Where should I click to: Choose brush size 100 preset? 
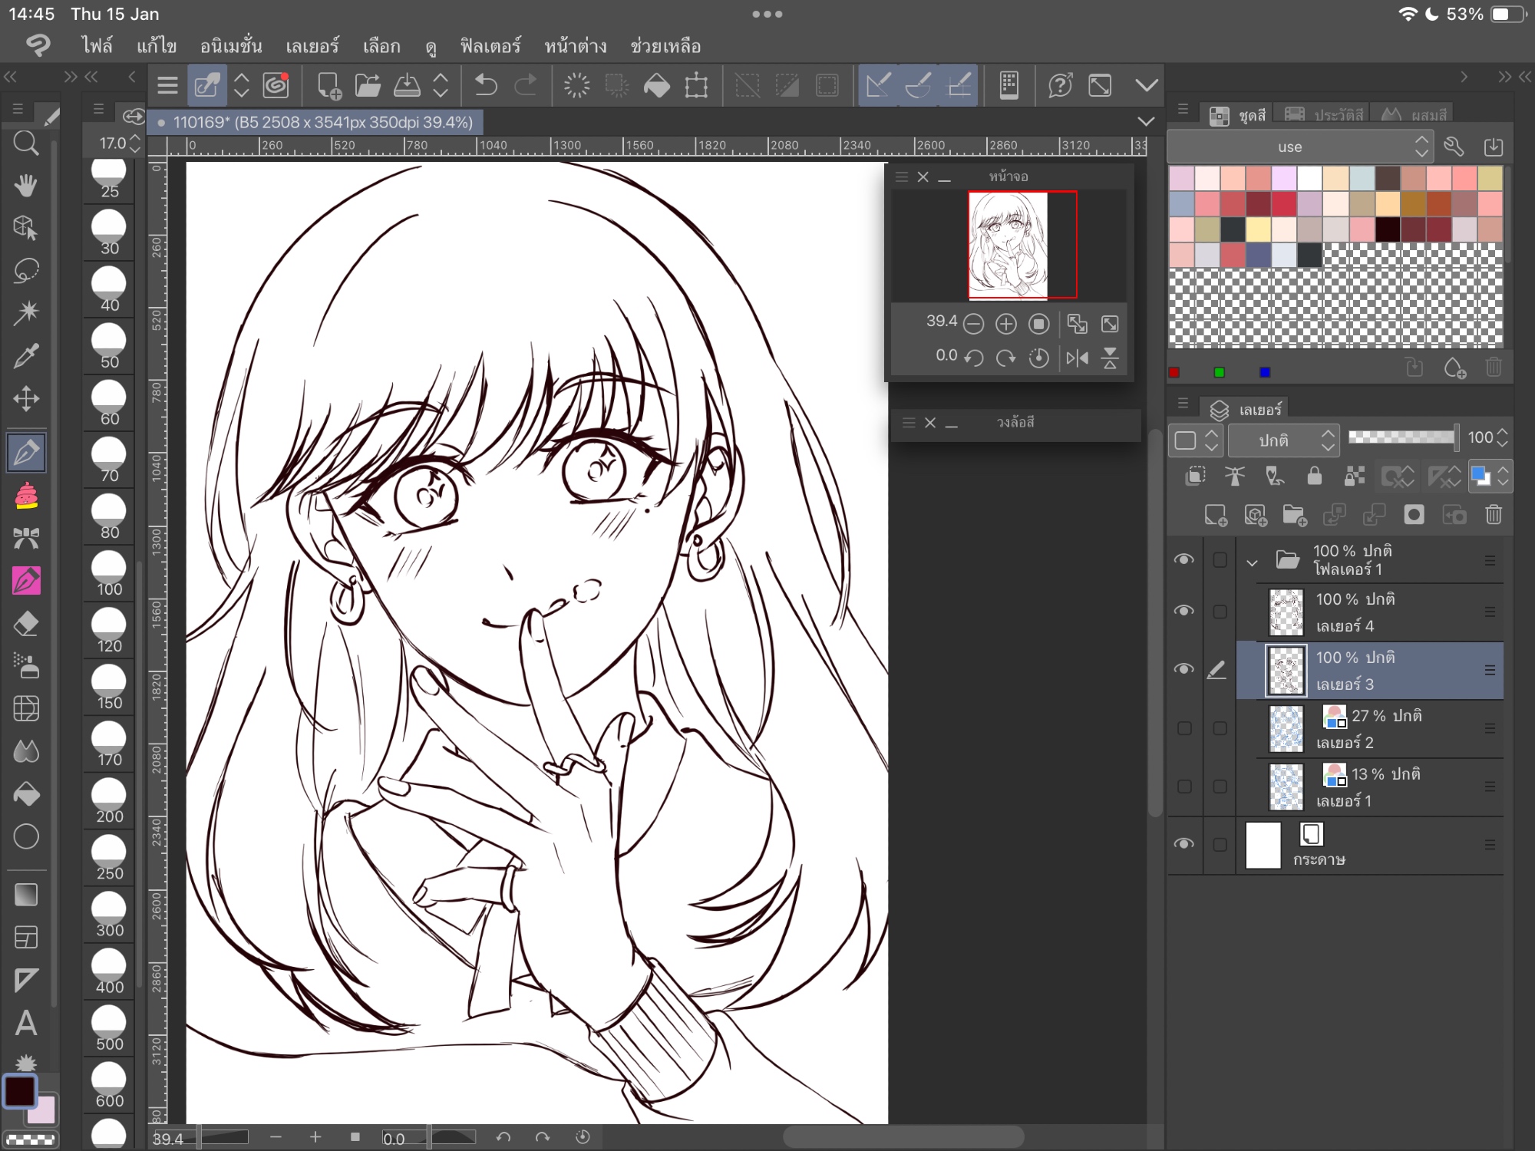109,575
